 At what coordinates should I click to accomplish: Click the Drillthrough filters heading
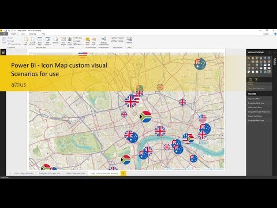254,107
